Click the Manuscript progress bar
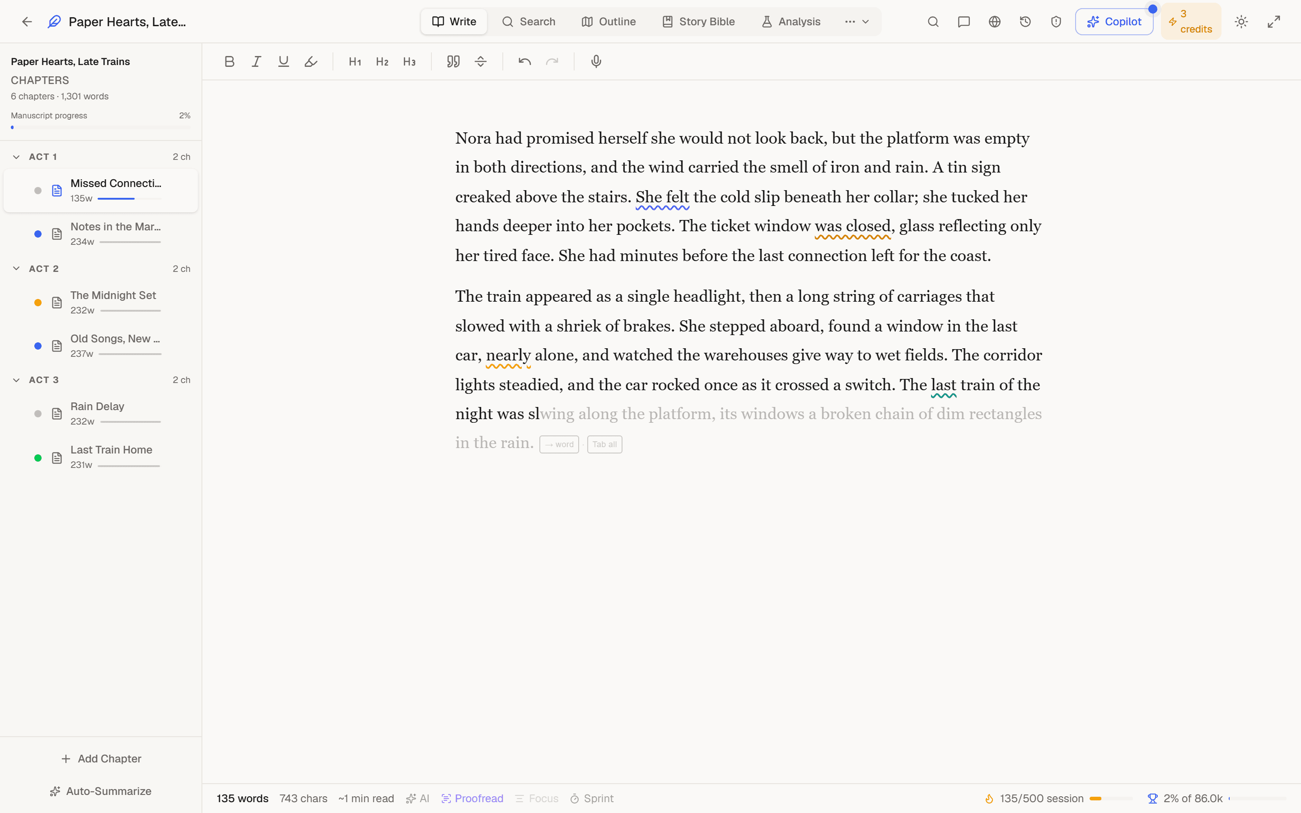The width and height of the screenshot is (1301, 813). tap(101, 127)
